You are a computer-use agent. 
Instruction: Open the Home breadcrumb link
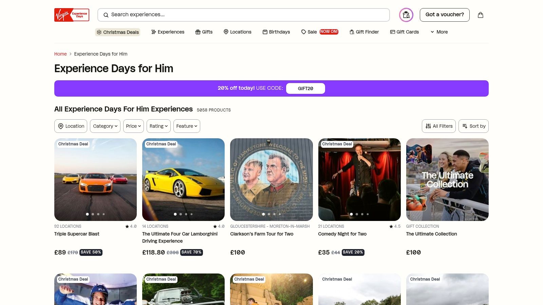click(x=60, y=54)
